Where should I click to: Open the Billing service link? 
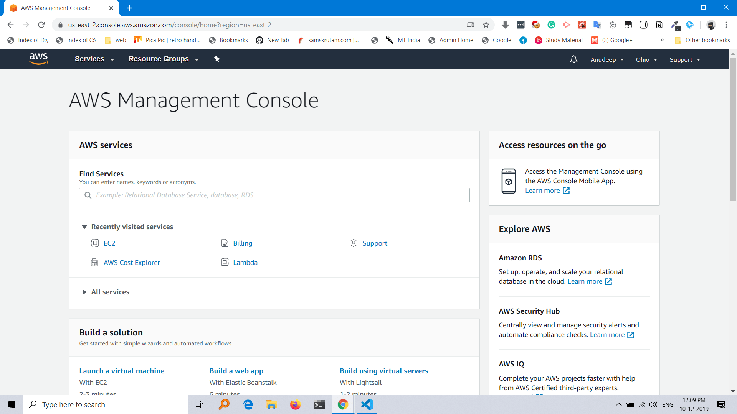[243, 243]
